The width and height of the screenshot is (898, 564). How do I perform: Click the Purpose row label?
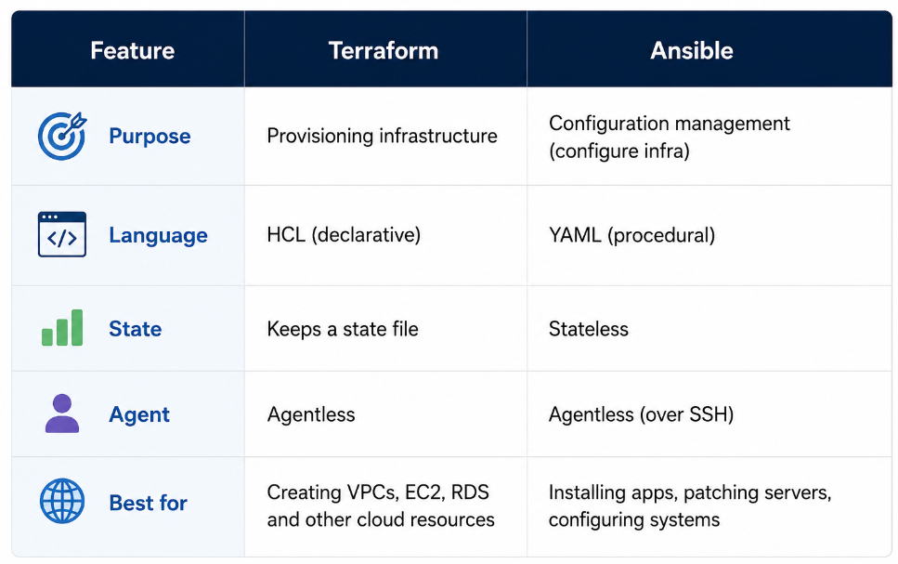(x=150, y=137)
